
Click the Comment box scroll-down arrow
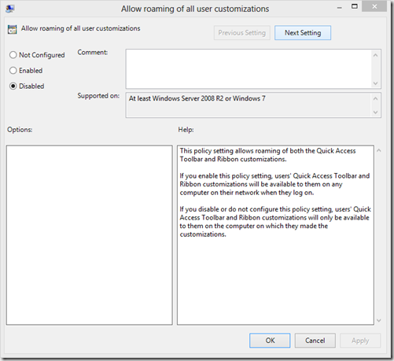pos(375,83)
